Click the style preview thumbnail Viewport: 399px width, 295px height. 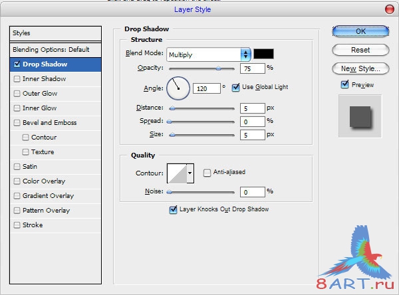point(360,116)
